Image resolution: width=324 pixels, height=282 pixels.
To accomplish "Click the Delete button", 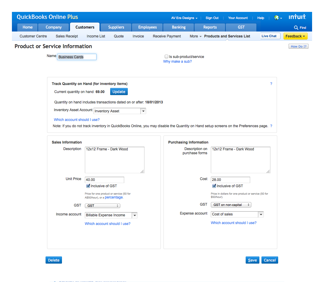I will coord(54,260).
